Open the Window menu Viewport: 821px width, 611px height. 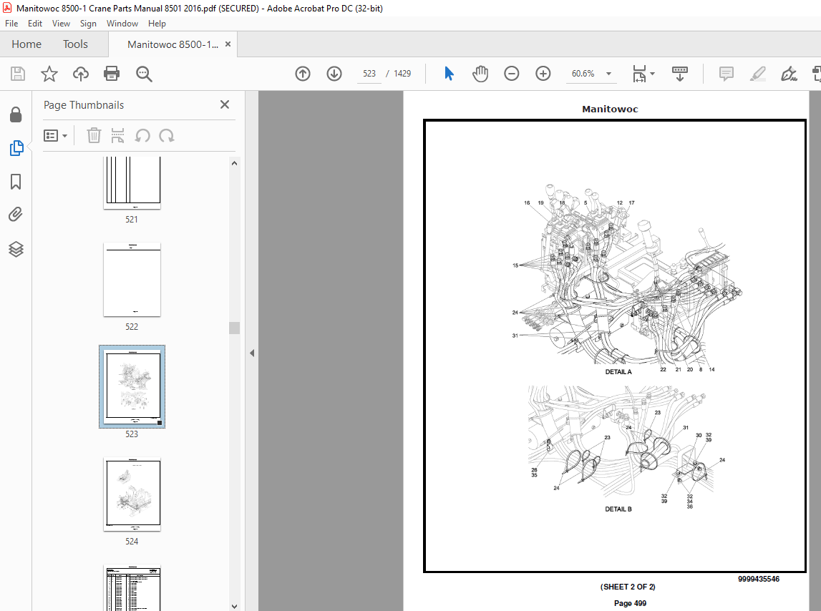pyautogui.click(x=122, y=24)
